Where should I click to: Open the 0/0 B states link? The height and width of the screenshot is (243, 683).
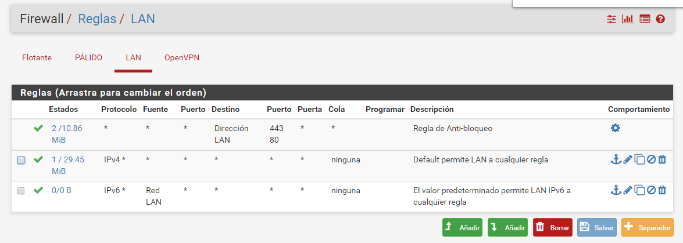tap(60, 190)
